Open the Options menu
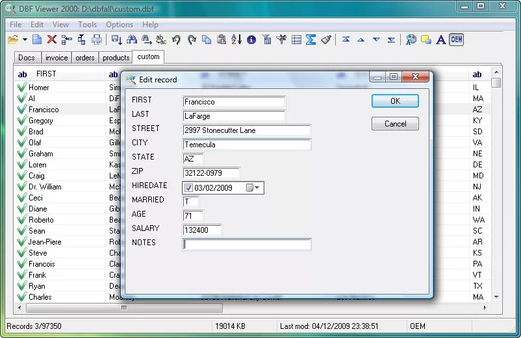Screen dimensions: 521x338 click(120, 25)
